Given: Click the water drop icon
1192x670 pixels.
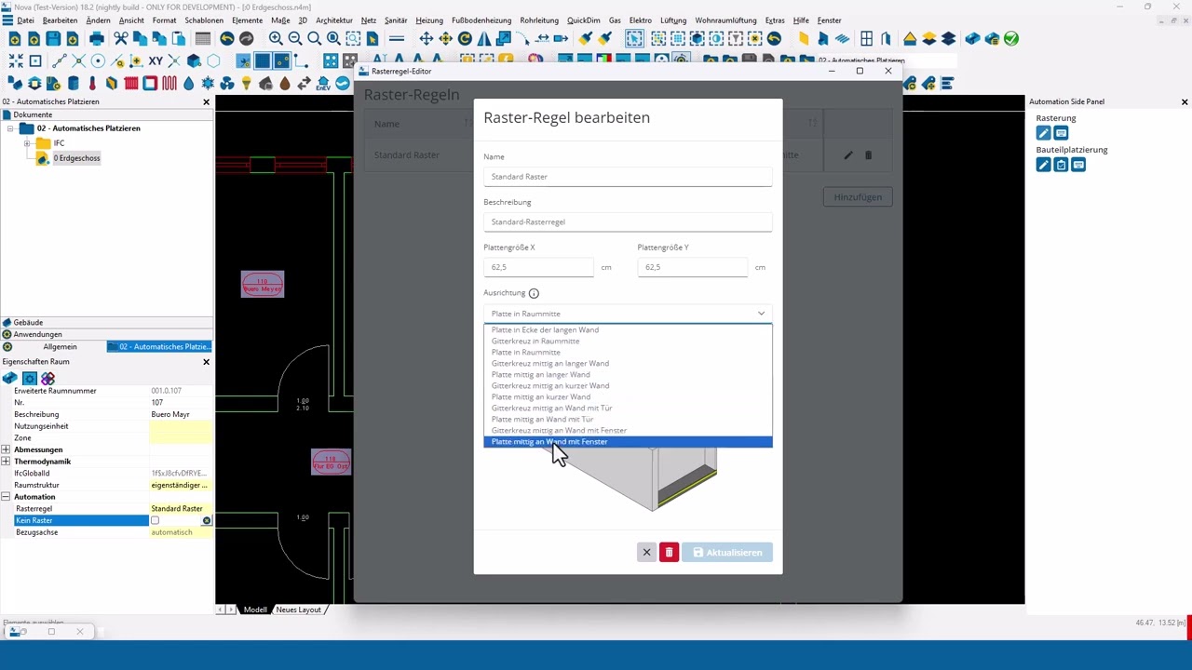Looking at the screenshot, I should pos(189,84).
